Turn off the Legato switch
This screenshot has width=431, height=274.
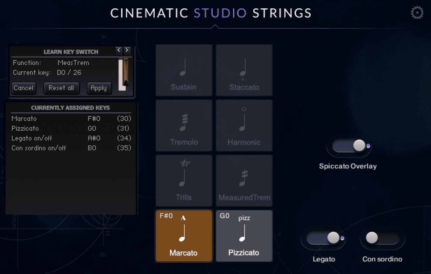(323, 238)
